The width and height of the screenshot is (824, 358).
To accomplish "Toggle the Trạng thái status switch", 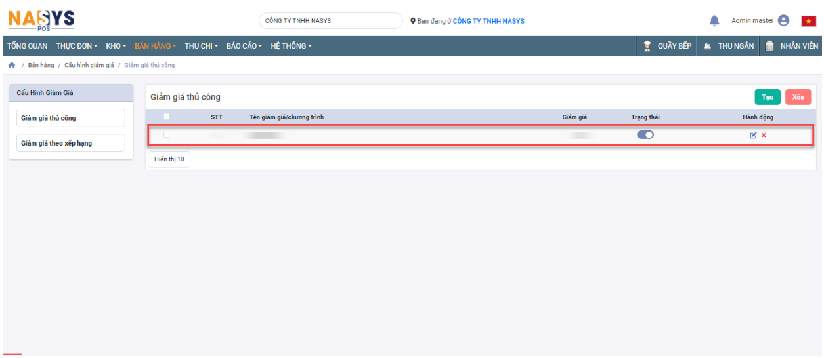I will [x=645, y=135].
